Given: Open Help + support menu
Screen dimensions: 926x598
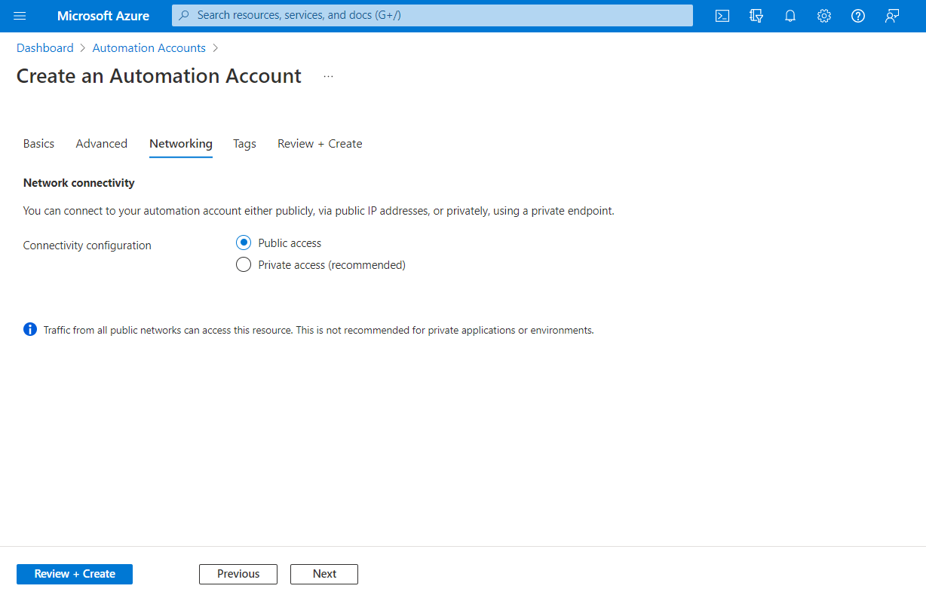Looking at the screenshot, I should tap(857, 16).
